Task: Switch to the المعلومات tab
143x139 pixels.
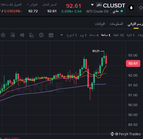Action: click(116, 24)
